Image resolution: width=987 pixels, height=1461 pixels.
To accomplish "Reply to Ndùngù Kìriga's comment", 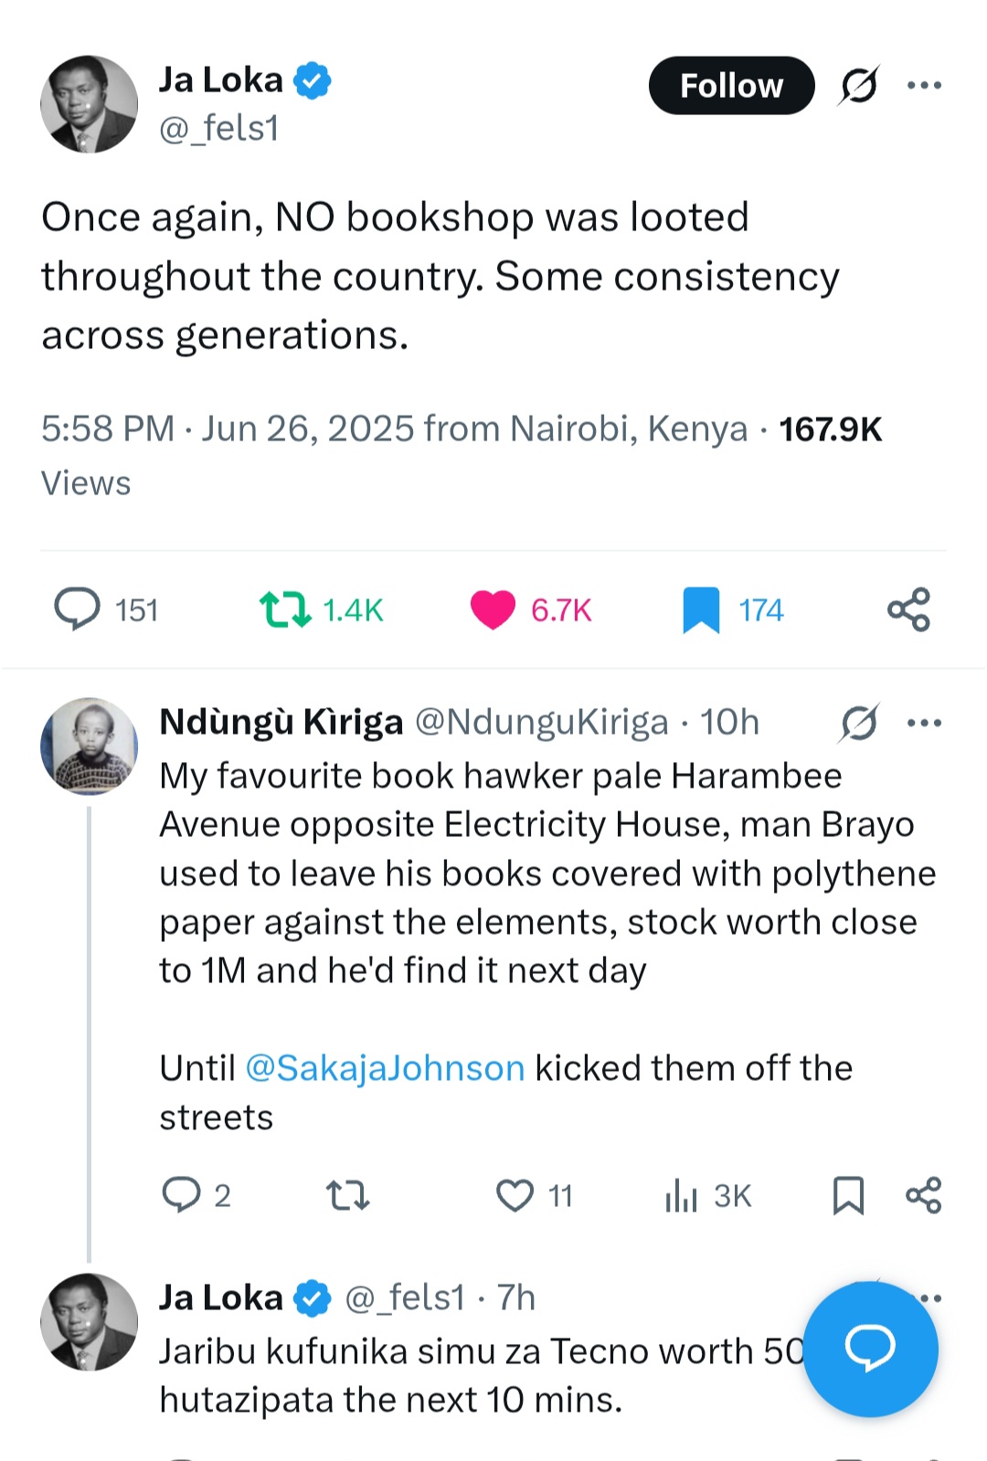I will click(x=181, y=1194).
